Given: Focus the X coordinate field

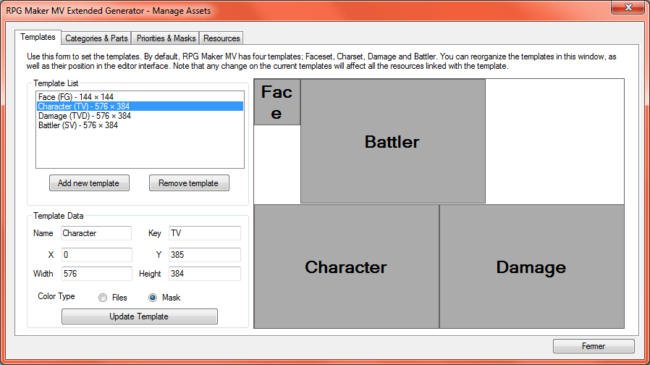Looking at the screenshot, I should pos(96,255).
